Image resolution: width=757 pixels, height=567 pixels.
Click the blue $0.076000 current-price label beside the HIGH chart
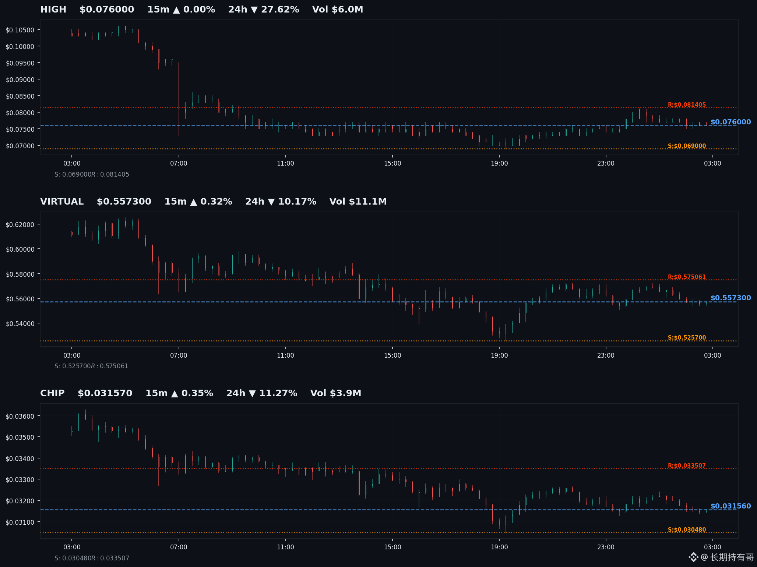pyautogui.click(x=730, y=122)
